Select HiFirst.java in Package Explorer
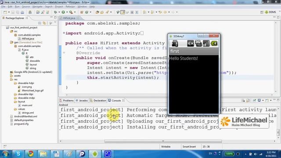This screenshot has height=158, width=281. pyautogui.click(x=26, y=39)
